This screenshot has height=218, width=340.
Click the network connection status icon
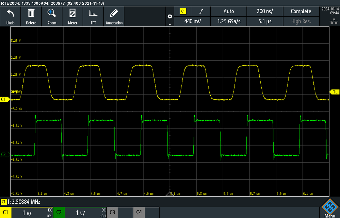(334, 21)
